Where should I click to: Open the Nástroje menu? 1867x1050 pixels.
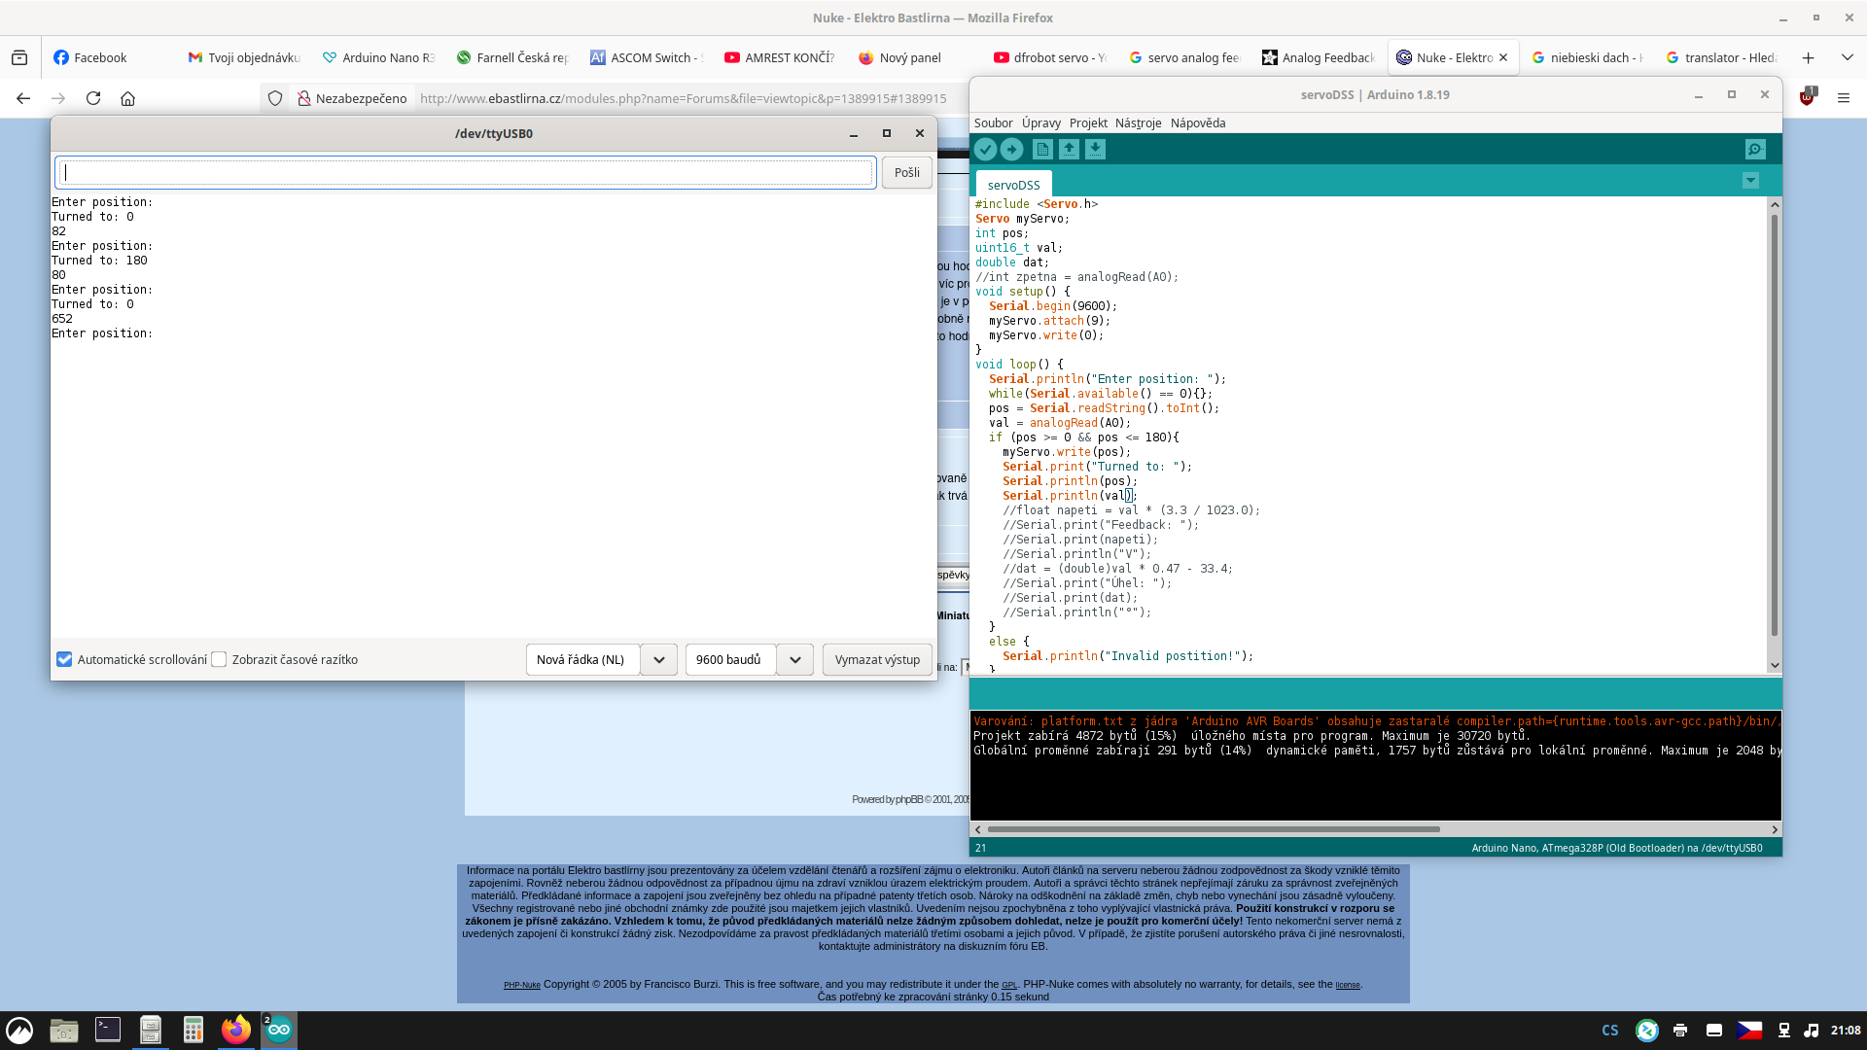click(x=1138, y=122)
